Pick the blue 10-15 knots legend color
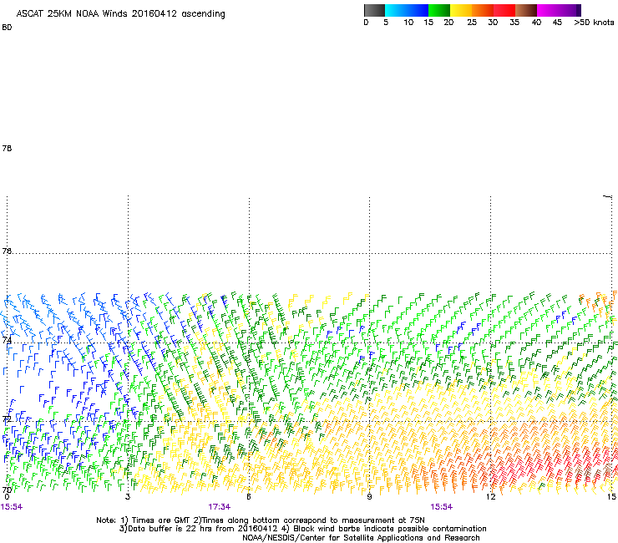The width and height of the screenshot is (618, 543). coord(418,10)
